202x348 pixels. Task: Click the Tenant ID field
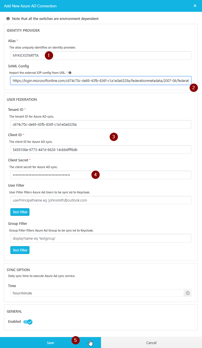click(x=101, y=124)
